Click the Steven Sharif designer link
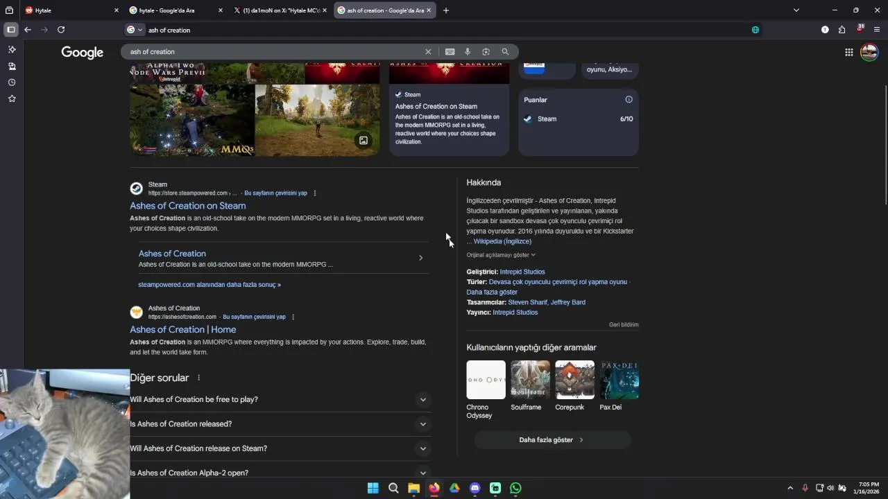 [x=527, y=302]
